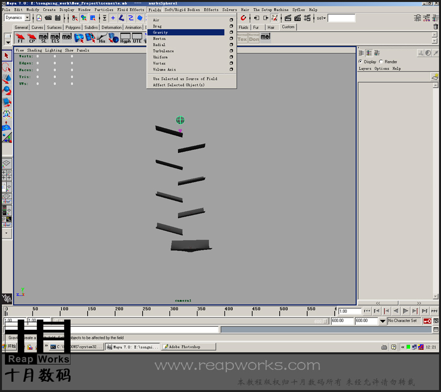Click the UTE shelf button
Image resolution: width=441 pixels, height=392 pixels.
click(x=137, y=38)
